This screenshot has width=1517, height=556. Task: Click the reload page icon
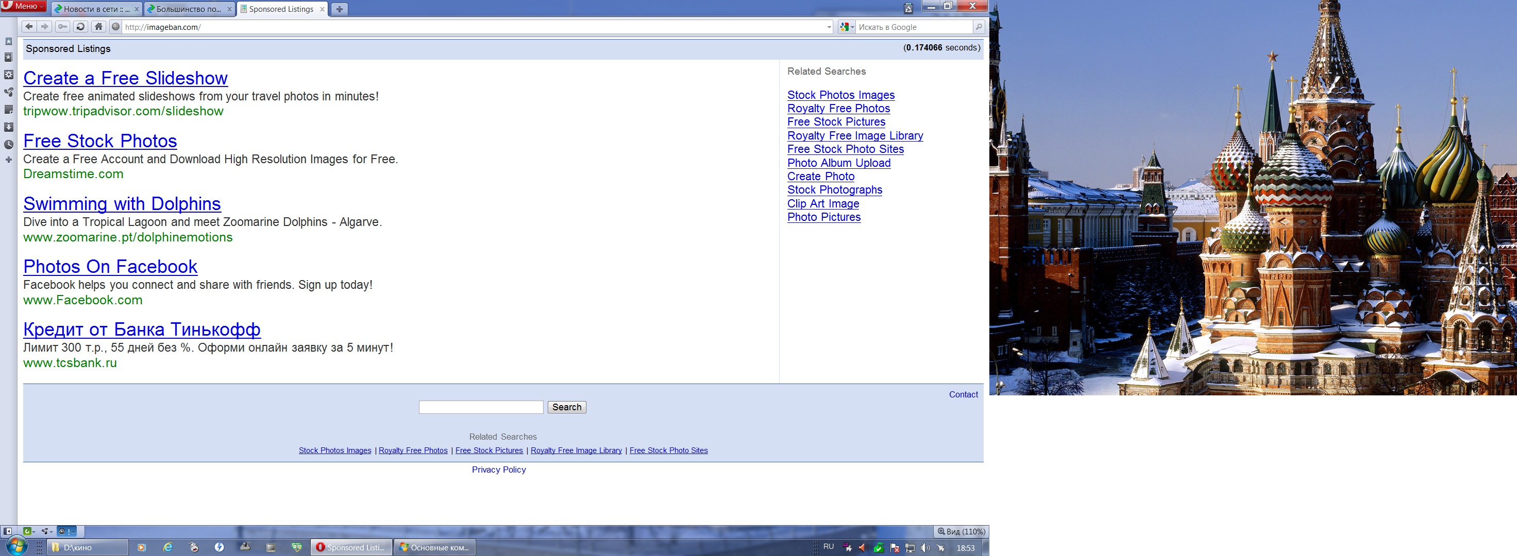(x=81, y=26)
